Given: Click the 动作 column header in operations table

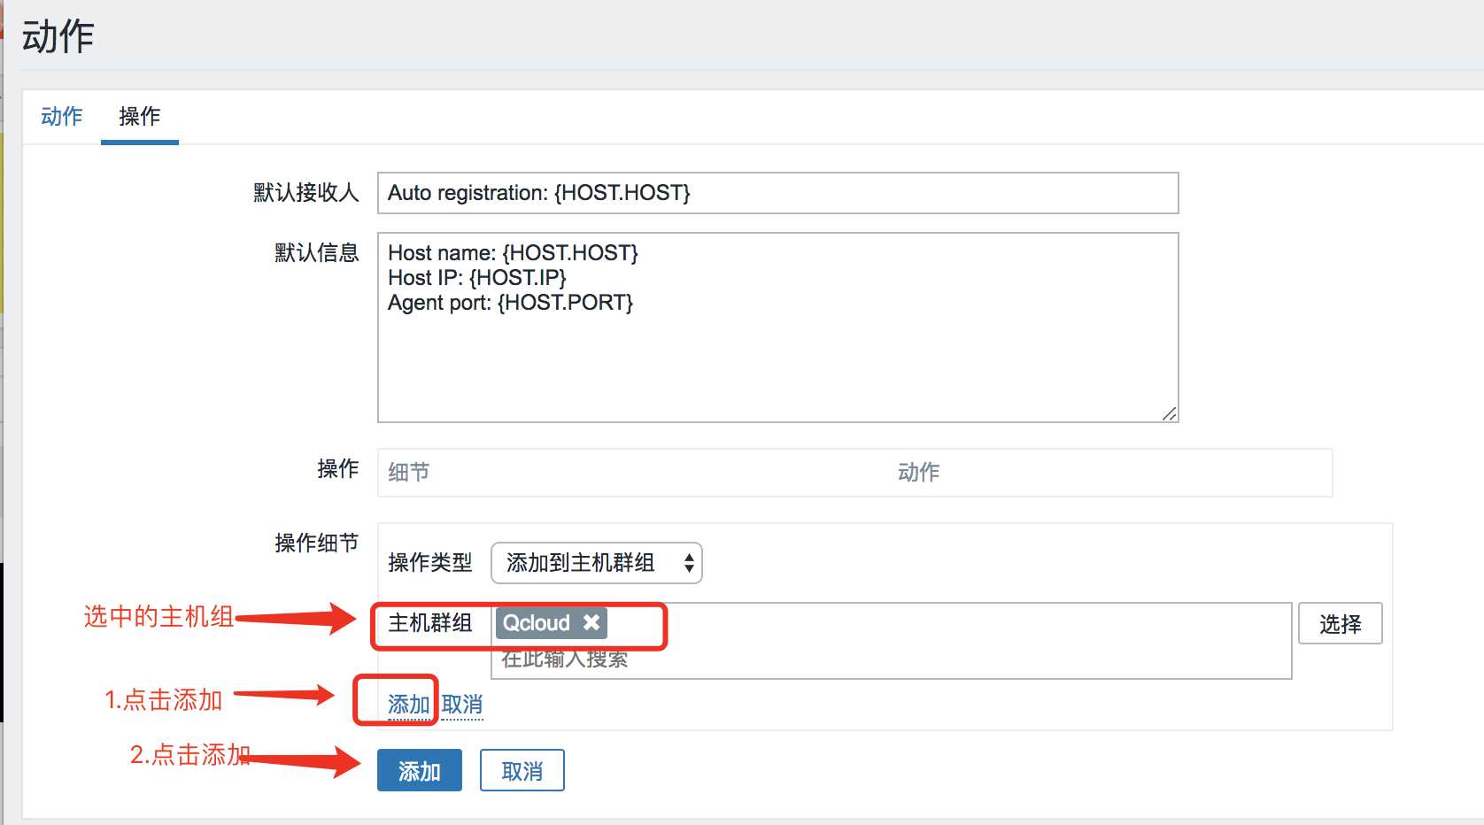Looking at the screenshot, I should click(x=919, y=473).
